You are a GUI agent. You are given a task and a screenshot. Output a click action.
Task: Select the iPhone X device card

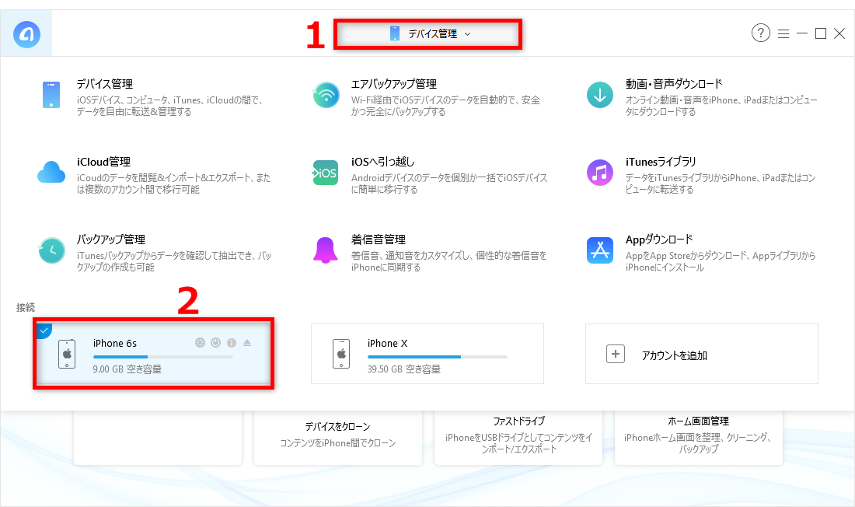click(x=427, y=354)
